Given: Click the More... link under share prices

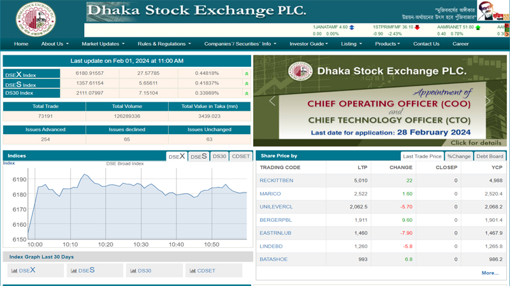Looking at the screenshot, I should tap(490, 273).
